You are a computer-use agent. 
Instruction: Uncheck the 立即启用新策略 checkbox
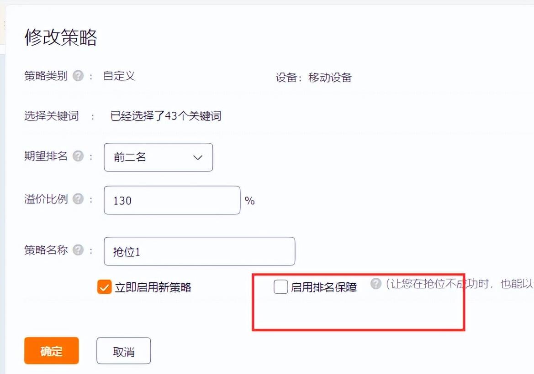click(x=104, y=287)
